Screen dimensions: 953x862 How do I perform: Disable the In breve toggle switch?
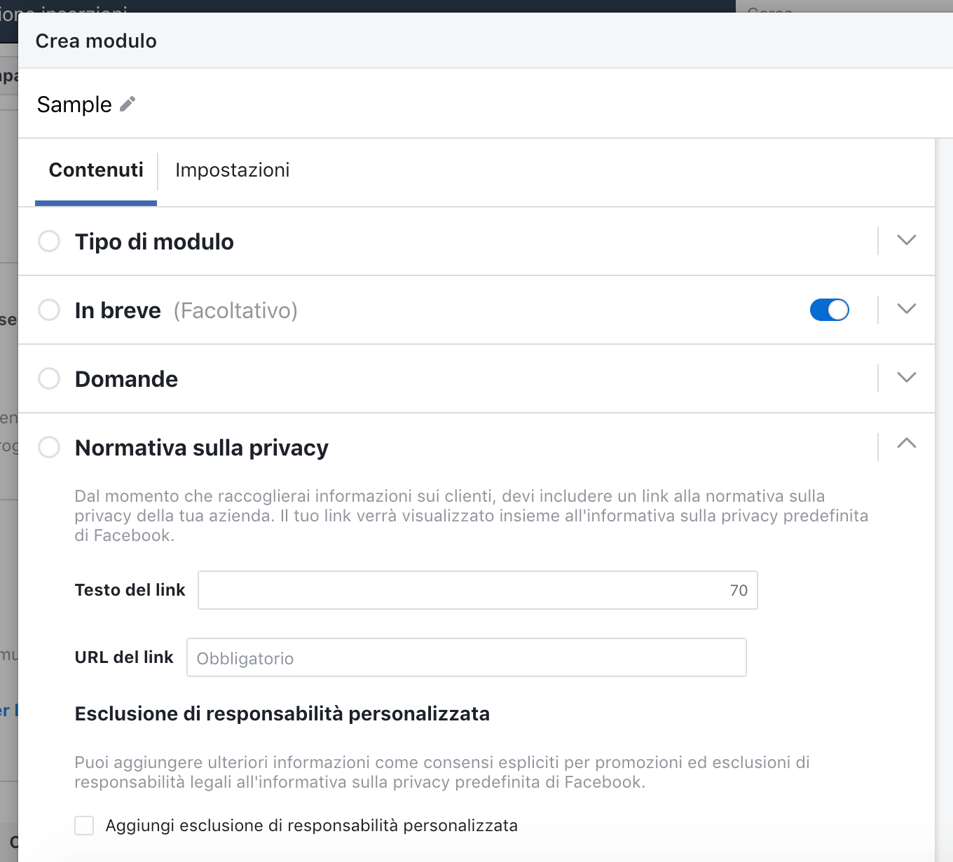829,310
